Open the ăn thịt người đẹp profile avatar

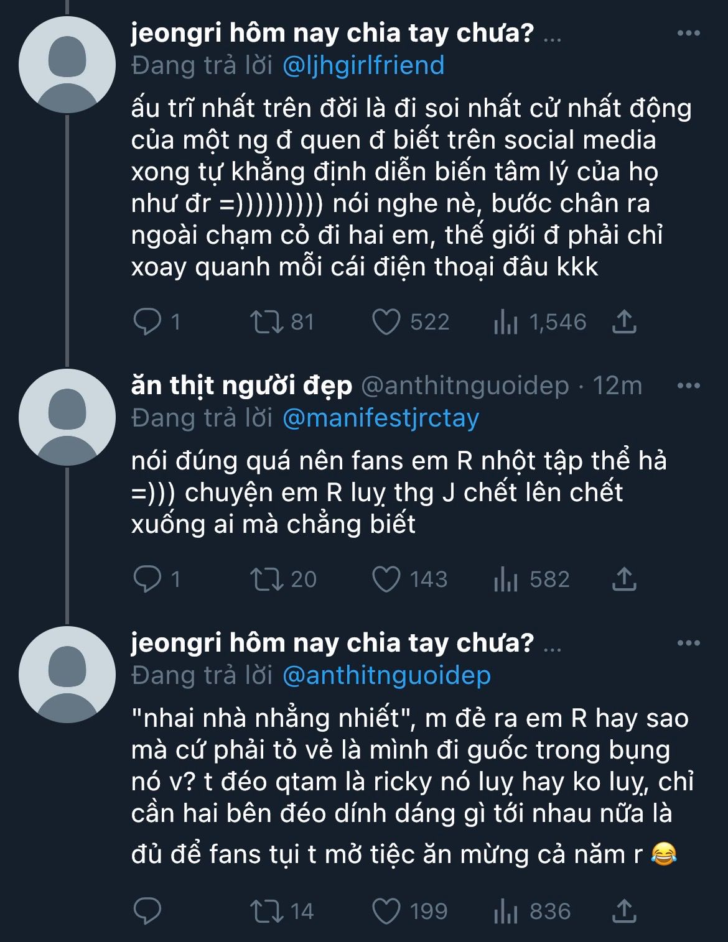click(67, 417)
